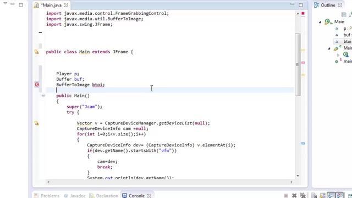Close the Outline view
The image size is (352, 198).
[x=340, y=5]
